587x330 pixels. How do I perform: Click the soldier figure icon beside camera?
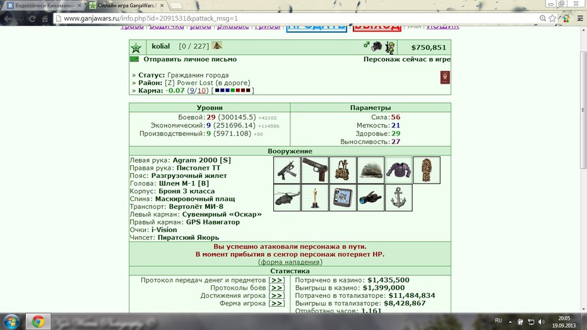(389, 47)
